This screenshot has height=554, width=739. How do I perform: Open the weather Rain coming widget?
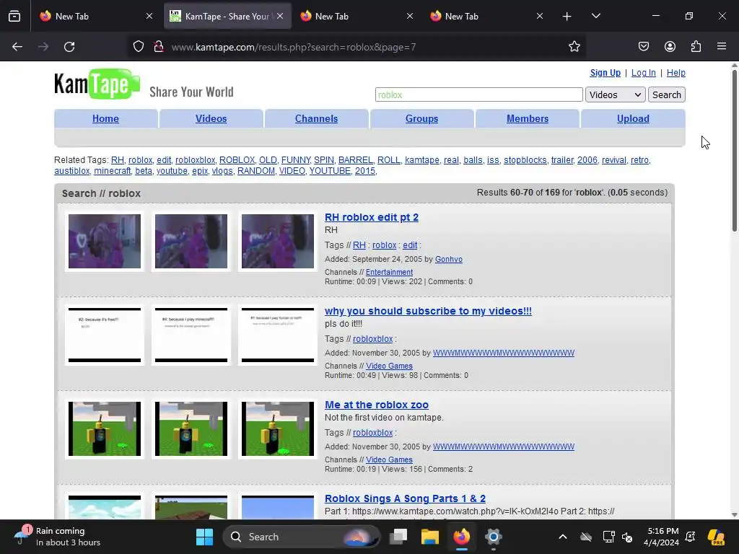(x=58, y=537)
